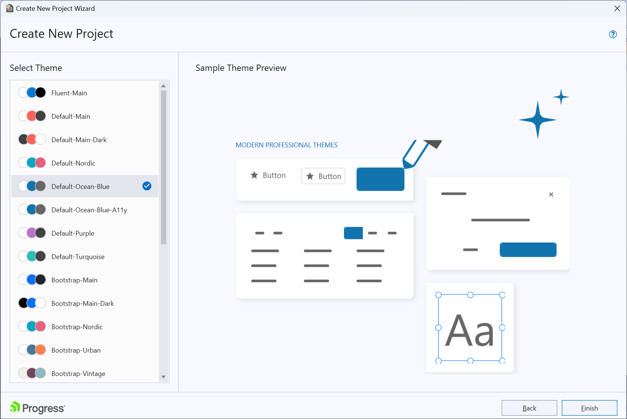Select the Default-Nordic theme
This screenshot has width=627, height=419.
pos(73,163)
